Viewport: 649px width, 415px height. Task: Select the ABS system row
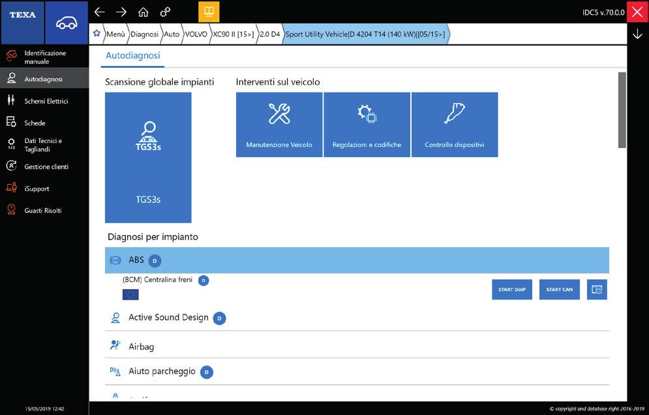tap(357, 260)
